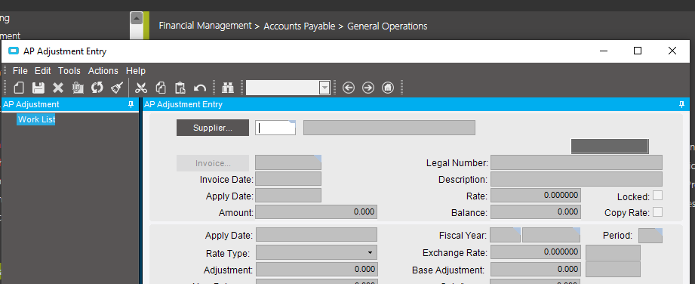Click the background menu scrollbar up arrow
This screenshot has height=284, width=695.
click(x=136, y=19)
